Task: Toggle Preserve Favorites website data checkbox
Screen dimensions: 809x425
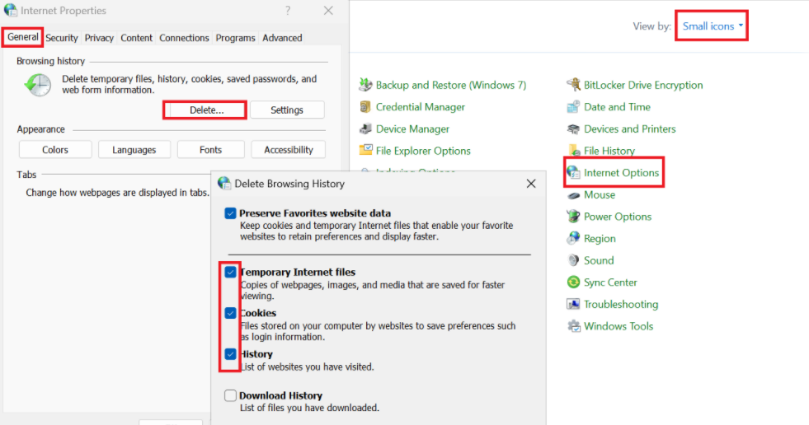Action: coord(230,213)
